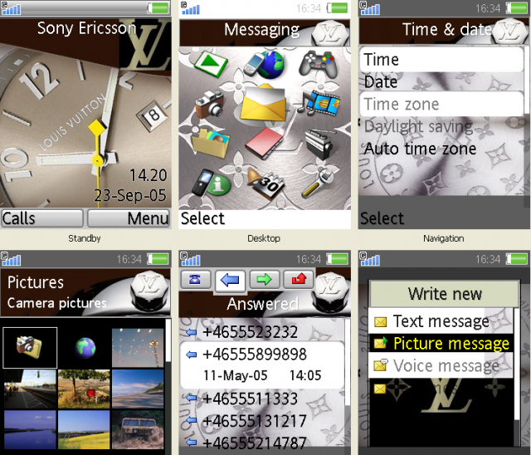Choose Picture message in Write new
The width and height of the screenshot is (531, 455).
[441, 344]
